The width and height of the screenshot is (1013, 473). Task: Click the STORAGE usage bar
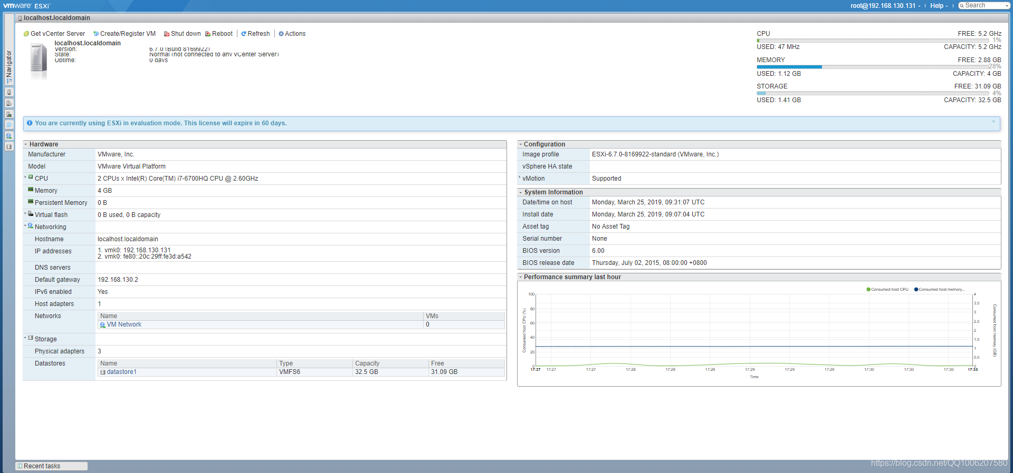(873, 93)
